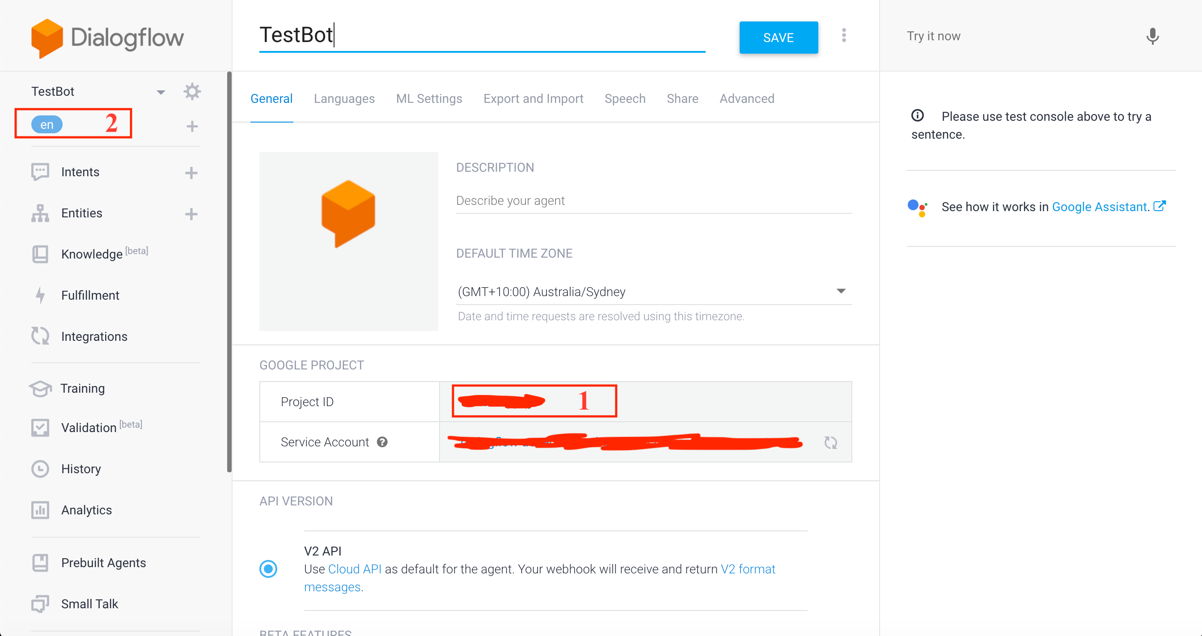
Task: Open the Google Assistant link
Action: coord(1100,207)
